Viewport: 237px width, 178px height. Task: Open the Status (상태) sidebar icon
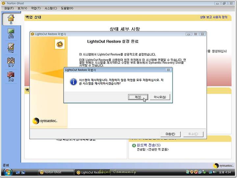[11, 33]
